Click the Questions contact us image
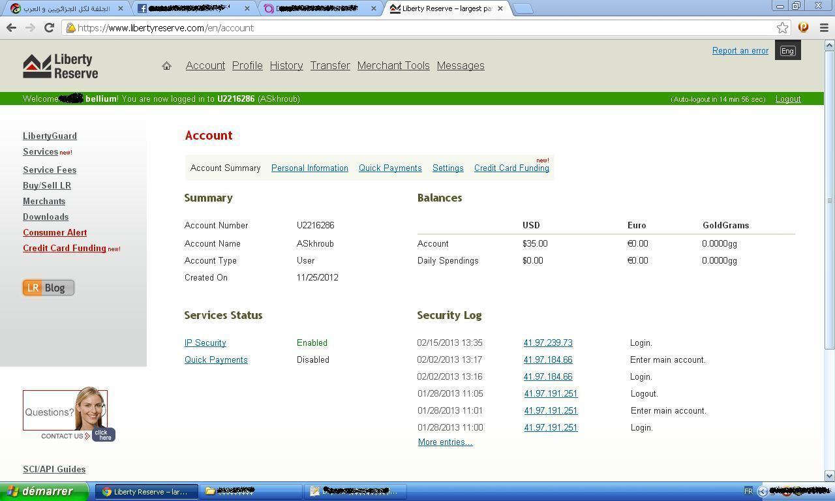Viewport: 835px width, 501px height. 68,414
